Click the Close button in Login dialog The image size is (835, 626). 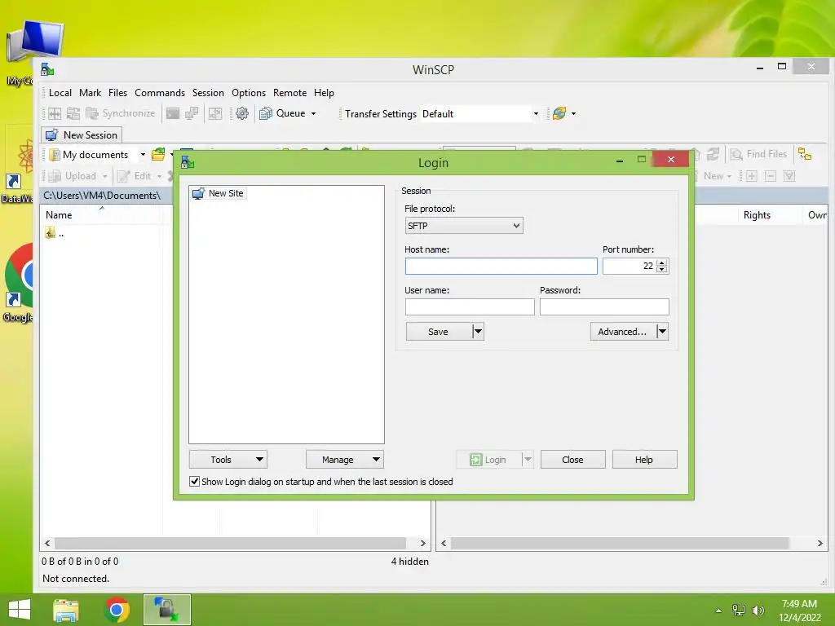pyautogui.click(x=573, y=460)
